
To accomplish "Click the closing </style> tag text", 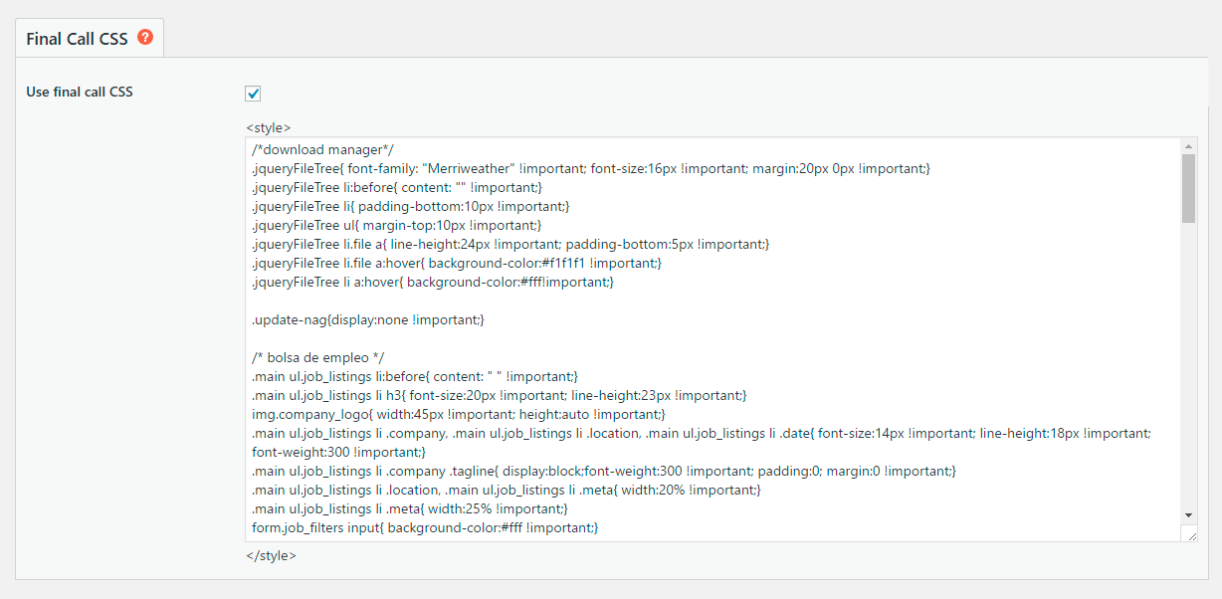I will coord(271,555).
